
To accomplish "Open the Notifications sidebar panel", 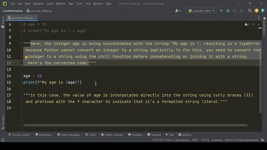I will (x=264, y=26).
